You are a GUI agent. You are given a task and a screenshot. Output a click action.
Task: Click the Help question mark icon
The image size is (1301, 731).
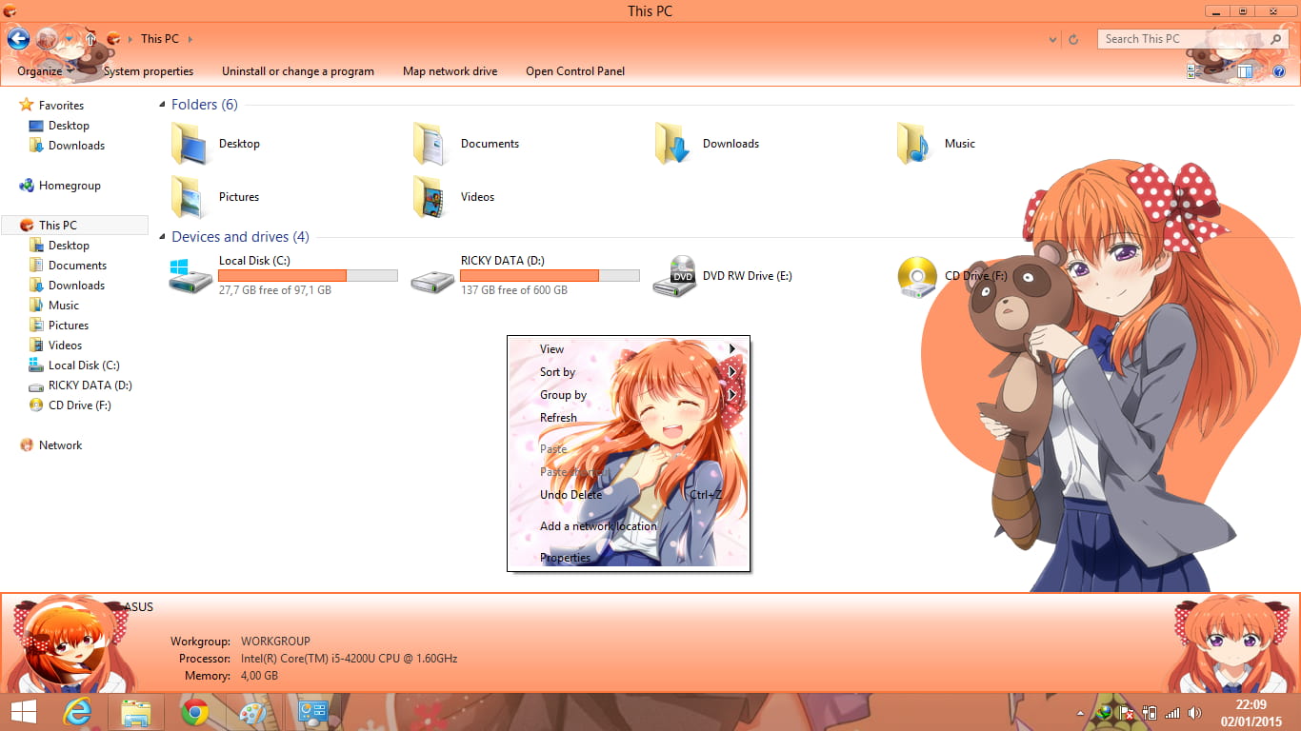(1279, 72)
